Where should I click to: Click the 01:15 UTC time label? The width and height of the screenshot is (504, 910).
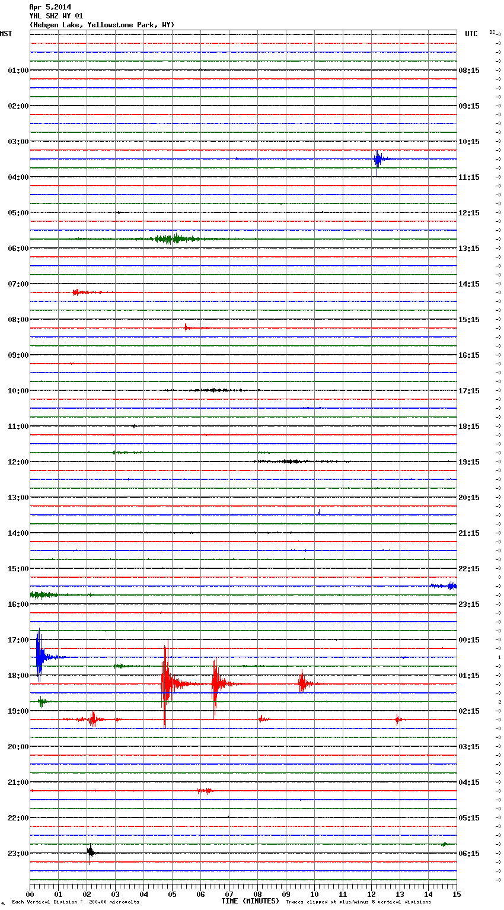(469, 676)
